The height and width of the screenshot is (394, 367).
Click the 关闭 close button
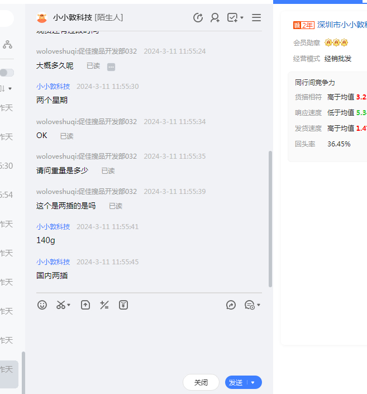point(201,382)
